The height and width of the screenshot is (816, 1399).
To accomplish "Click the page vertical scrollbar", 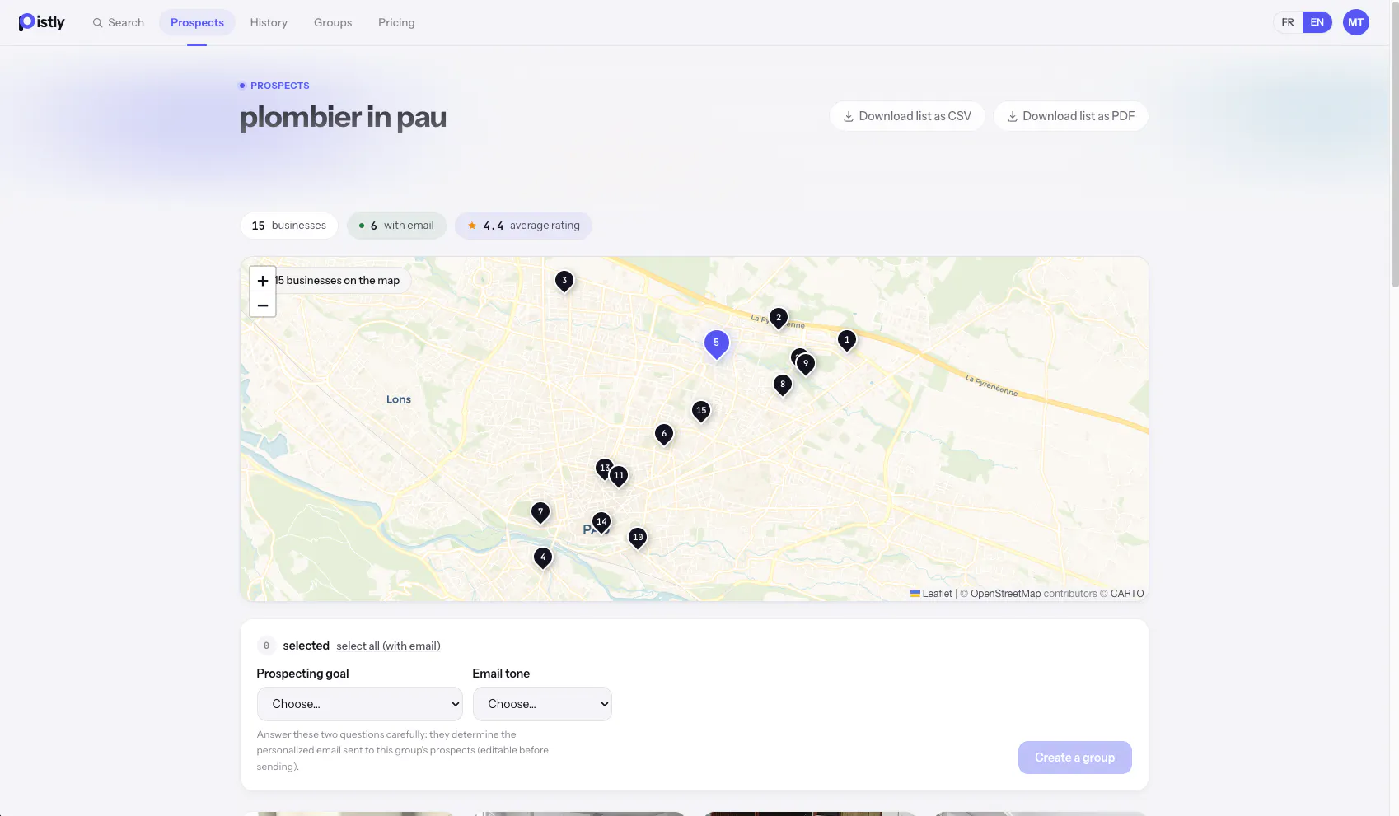I will tap(1394, 144).
